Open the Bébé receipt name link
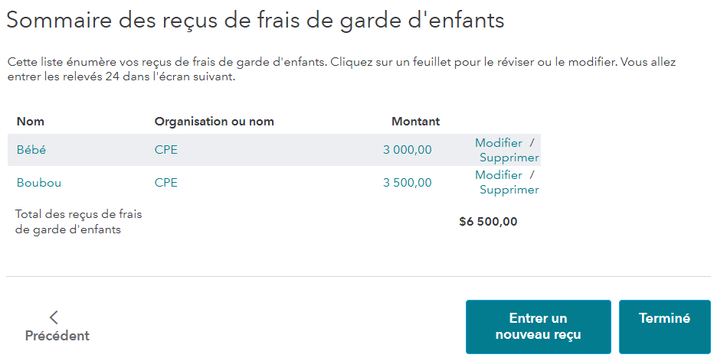 (x=31, y=150)
